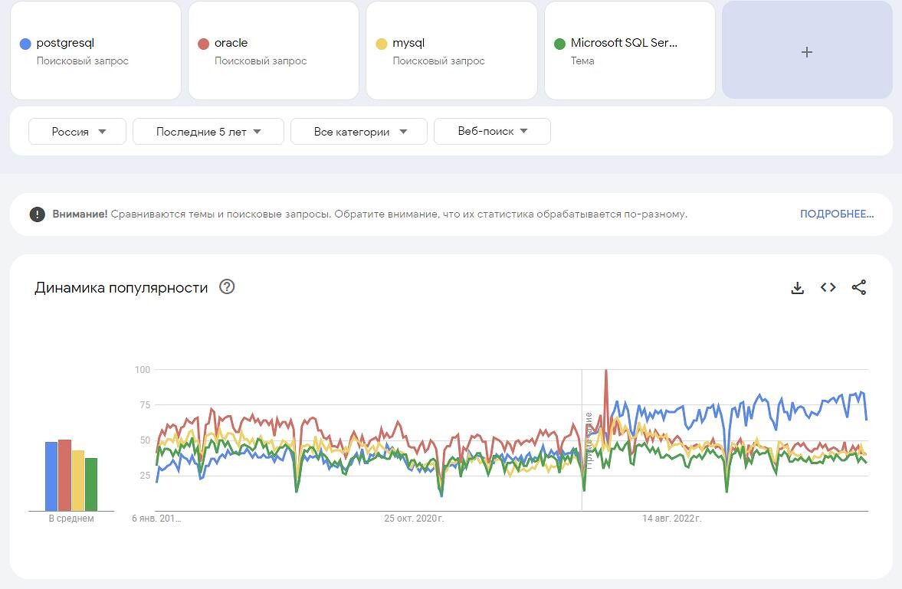902x589 pixels.
Task: Click the green Microsoft SQL Server dot
Action: pos(559,44)
